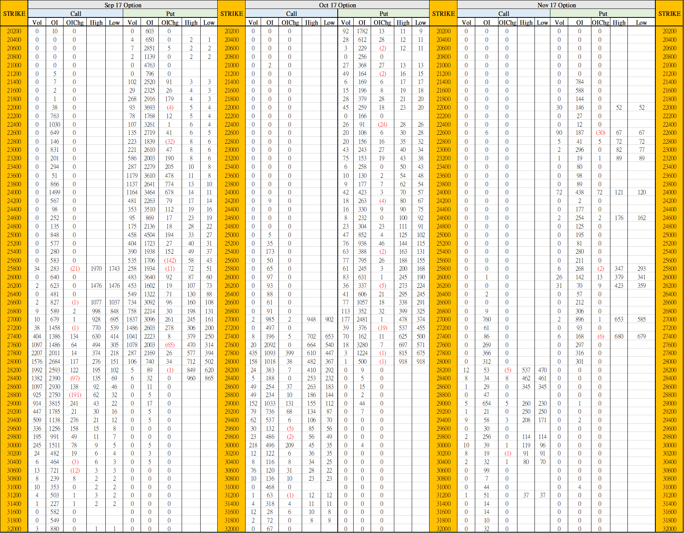The height and width of the screenshot is (533, 684).
Task: Click the leftmost STRIKE column header
Action: [x=14, y=14]
